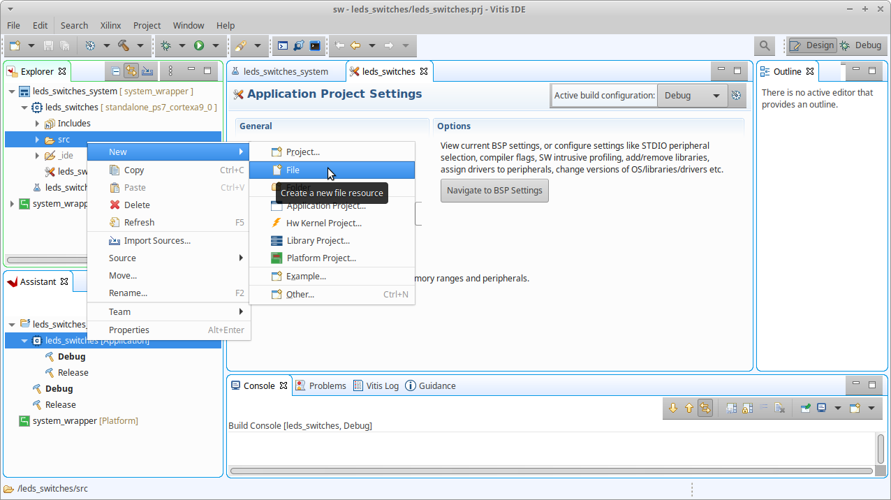891x500 pixels.
Task: Open build configuration settings gear icon
Action: click(736, 96)
